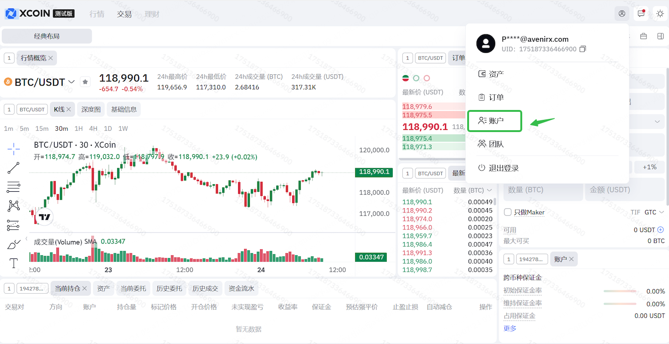
Task: Select the red-only order book view
Action: [427, 78]
